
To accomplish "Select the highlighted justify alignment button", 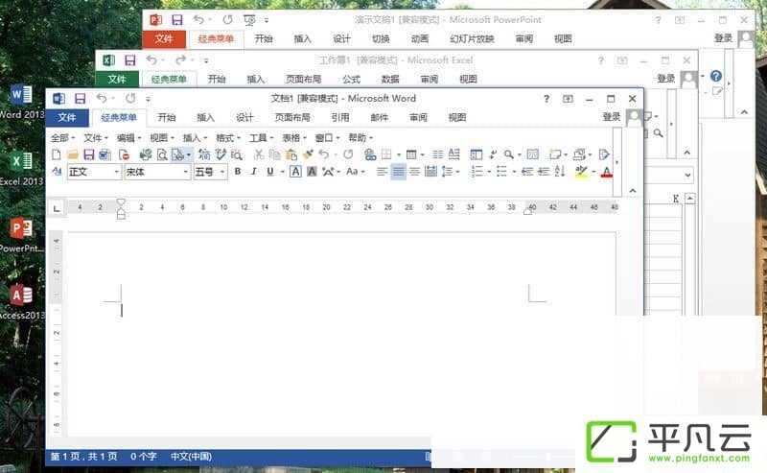I will tap(398, 172).
